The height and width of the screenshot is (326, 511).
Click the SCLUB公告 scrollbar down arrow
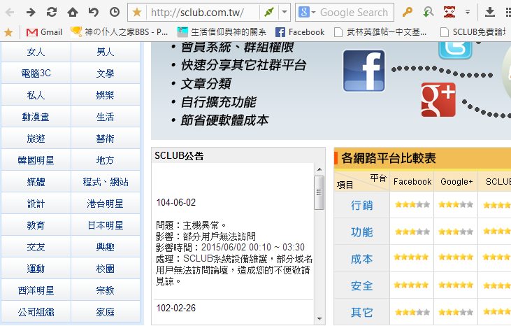coord(319,318)
